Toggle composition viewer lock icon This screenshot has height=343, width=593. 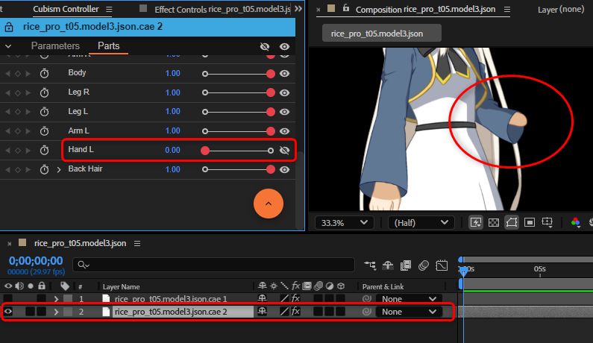click(x=346, y=8)
